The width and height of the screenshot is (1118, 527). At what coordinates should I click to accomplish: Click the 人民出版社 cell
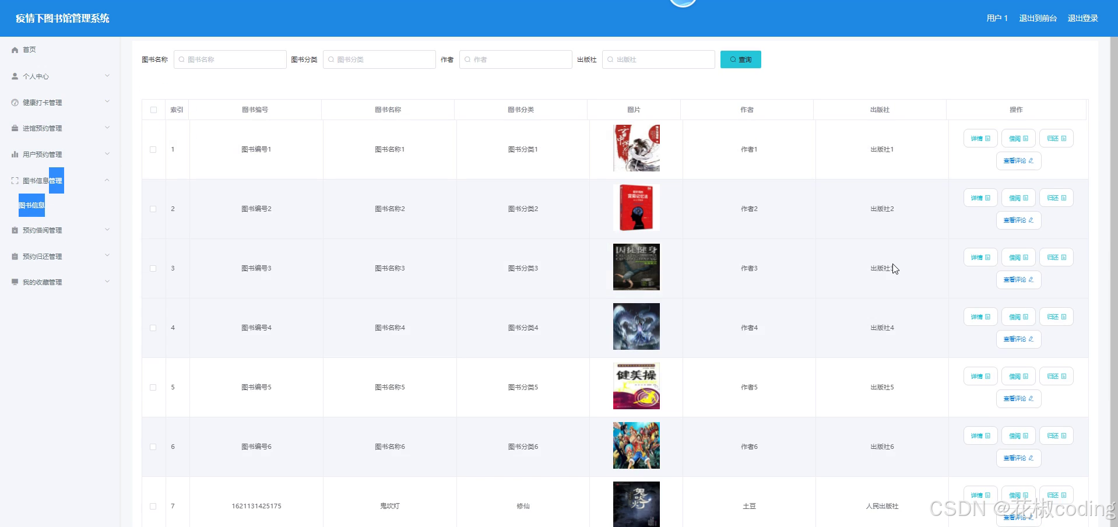point(882,506)
